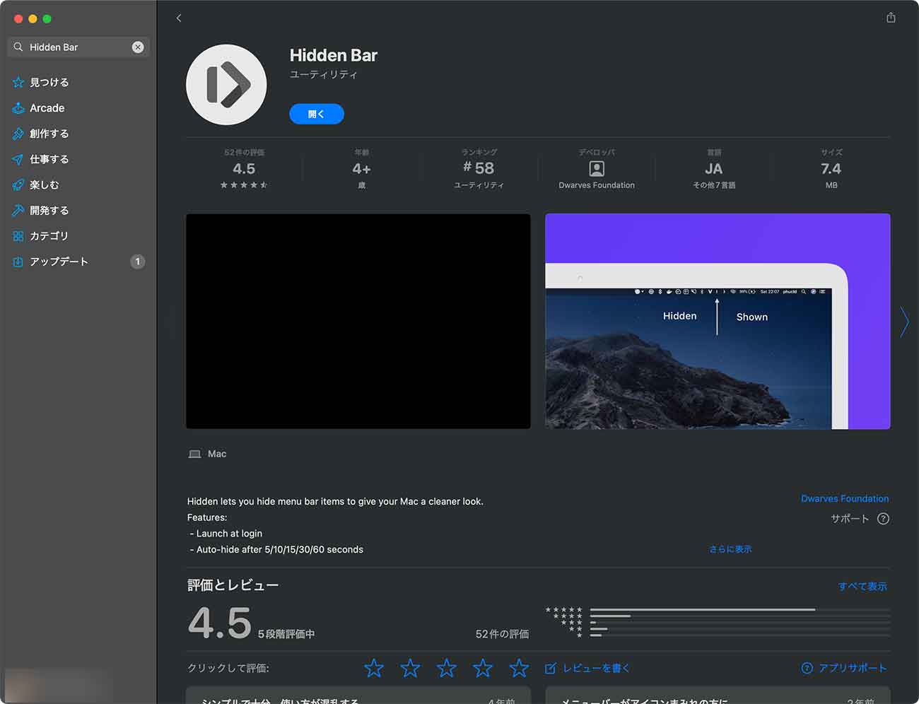Image resolution: width=919 pixels, height=704 pixels.
Task: Rate two stars
Action: click(410, 668)
